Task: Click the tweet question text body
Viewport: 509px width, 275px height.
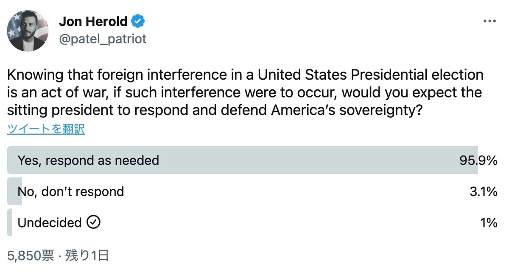Action: (245, 93)
